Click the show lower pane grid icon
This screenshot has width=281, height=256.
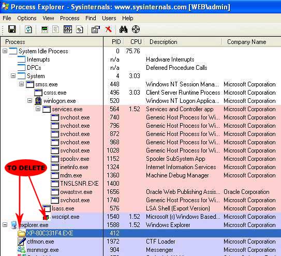(x=68, y=29)
